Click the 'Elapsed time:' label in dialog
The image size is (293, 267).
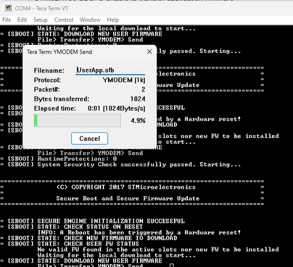55,108
